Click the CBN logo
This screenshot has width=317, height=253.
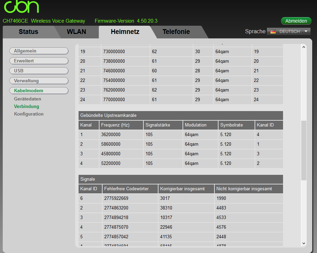[21, 7]
